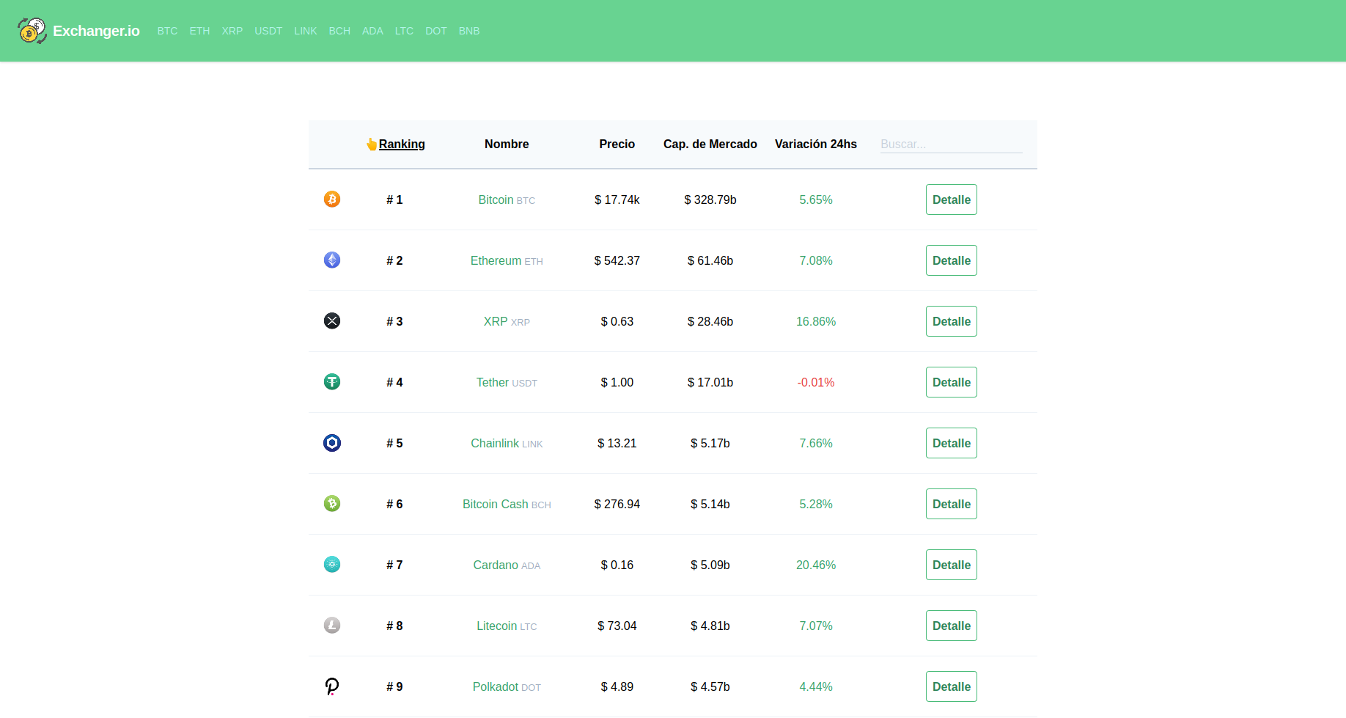Click the Ethereum coin icon
Screen dimensions: 1346x718
[x=332, y=260]
